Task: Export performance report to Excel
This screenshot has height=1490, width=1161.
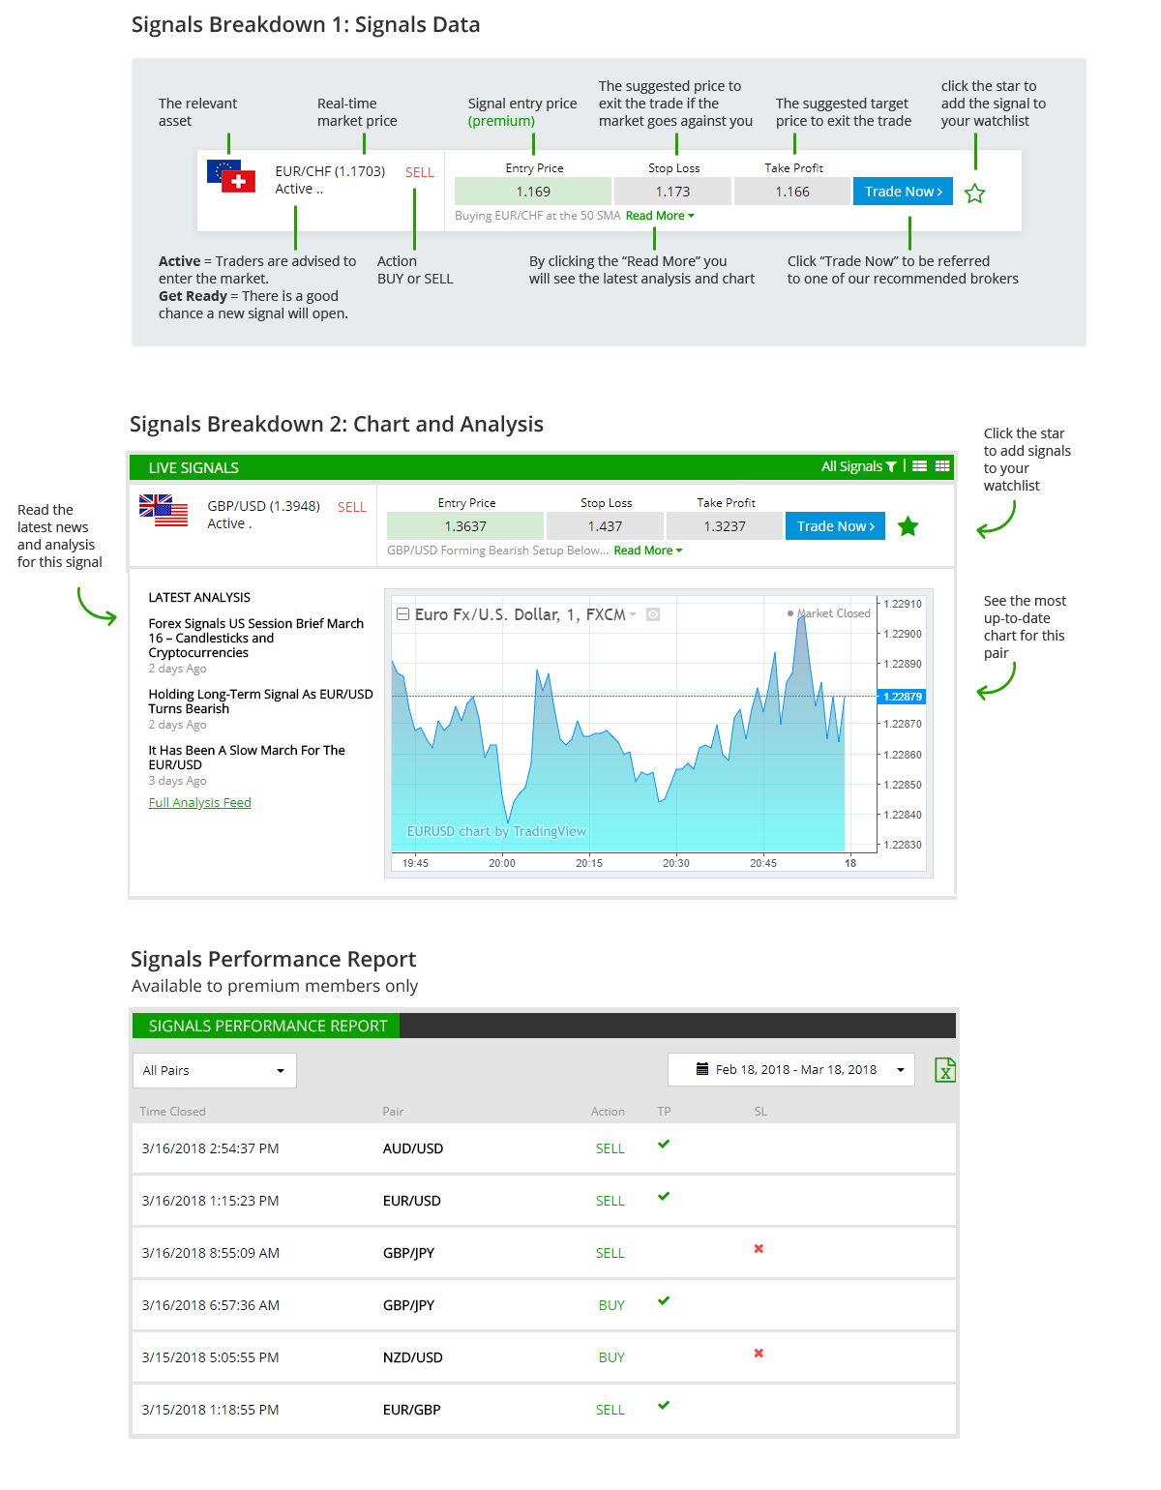Action: click(x=944, y=1070)
